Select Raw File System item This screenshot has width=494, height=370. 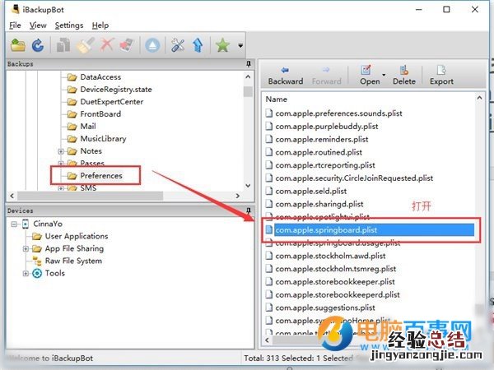(x=73, y=261)
